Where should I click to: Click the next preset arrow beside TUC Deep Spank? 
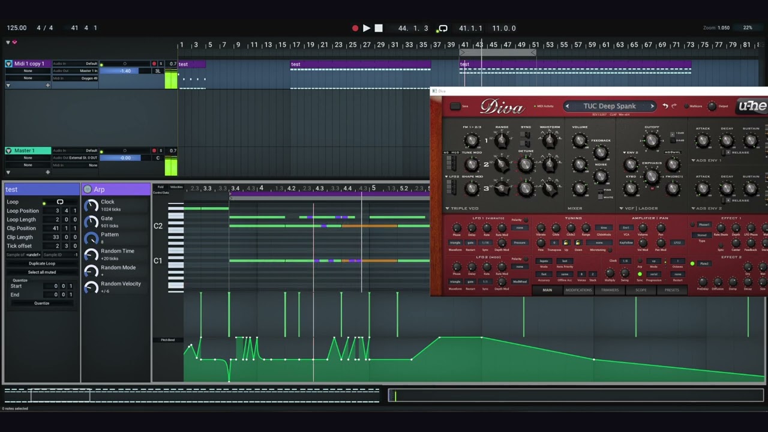653,106
